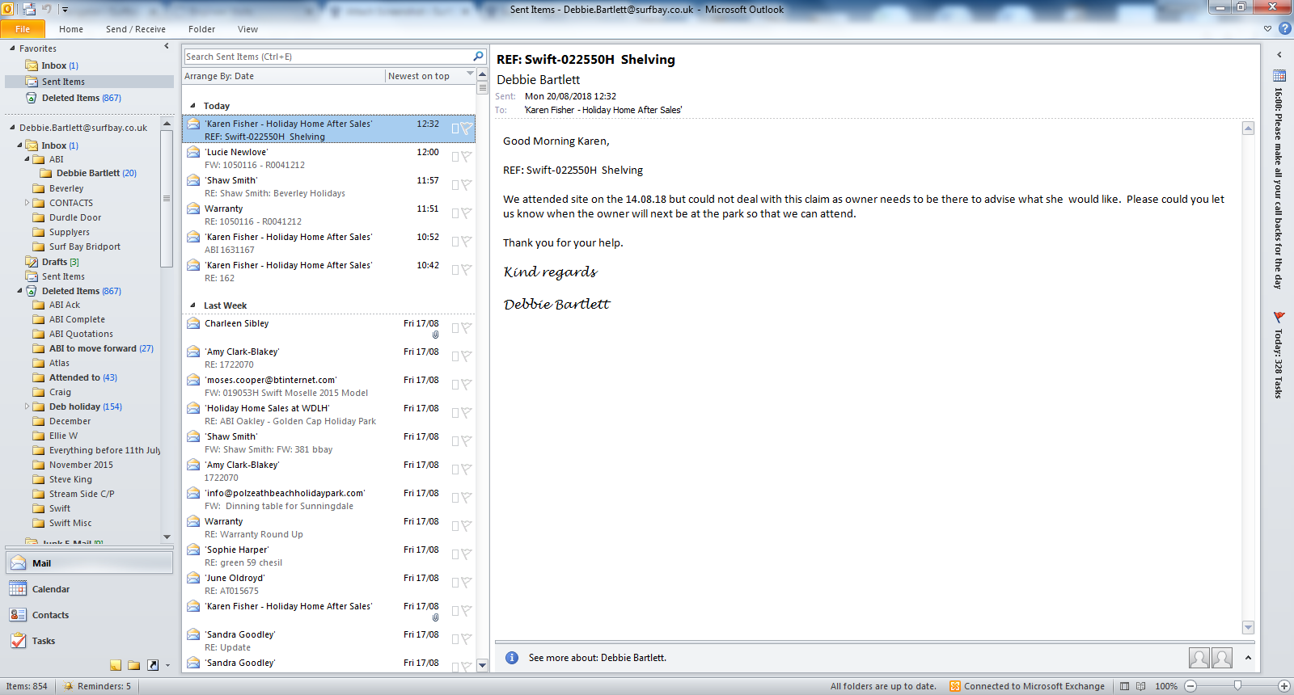Expand the CONTACTS folder tree
This screenshot has width=1294, height=695.
[x=27, y=203]
